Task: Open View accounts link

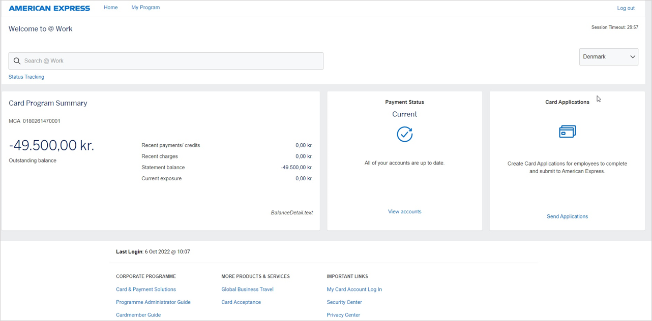Action: click(x=404, y=211)
